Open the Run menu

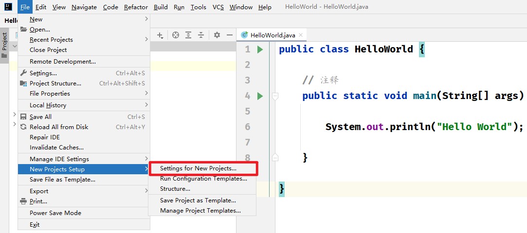(x=179, y=7)
